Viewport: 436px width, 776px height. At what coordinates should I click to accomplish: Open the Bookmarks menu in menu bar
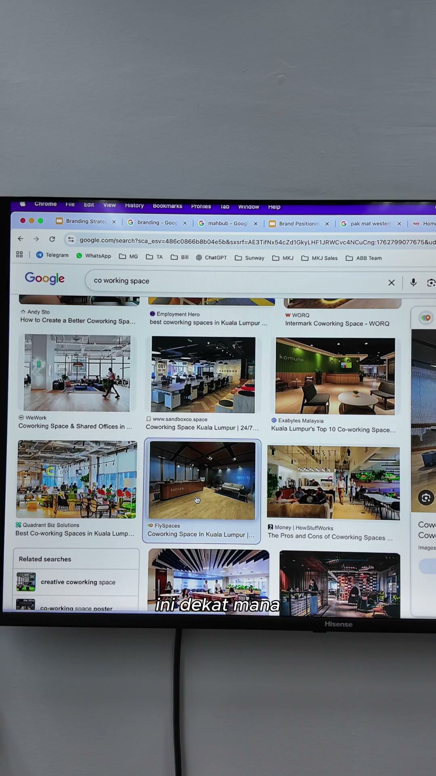168,206
